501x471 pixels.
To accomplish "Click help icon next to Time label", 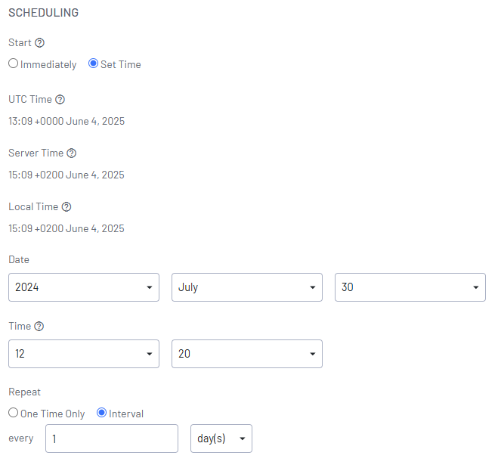I will pyautogui.click(x=39, y=327).
